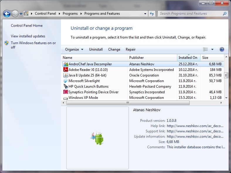Click the list's scroll up arrow
The image size is (231, 173).
click(226, 57)
